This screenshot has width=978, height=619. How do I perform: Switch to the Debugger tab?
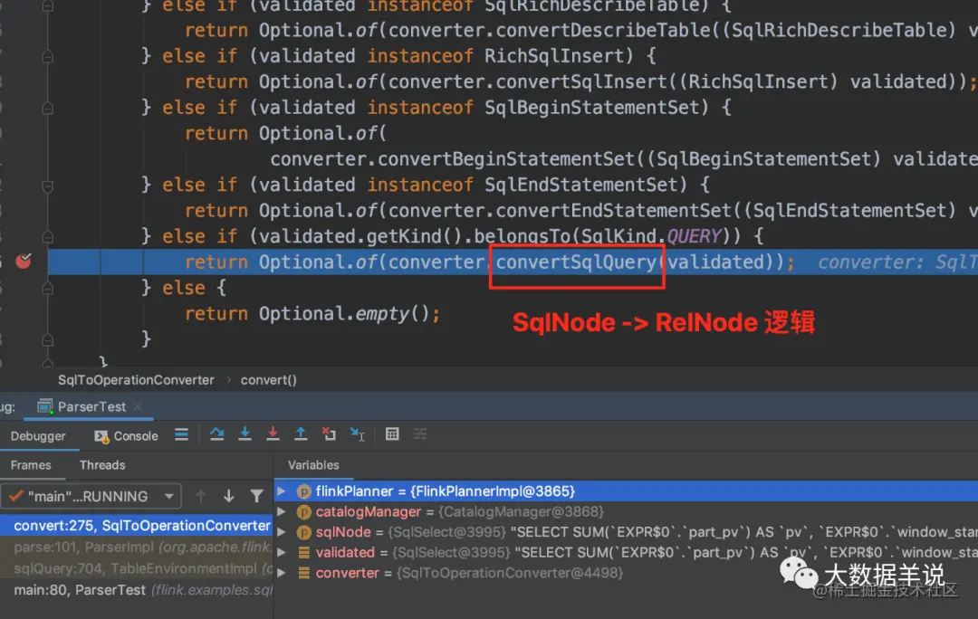(x=38, y=436)
